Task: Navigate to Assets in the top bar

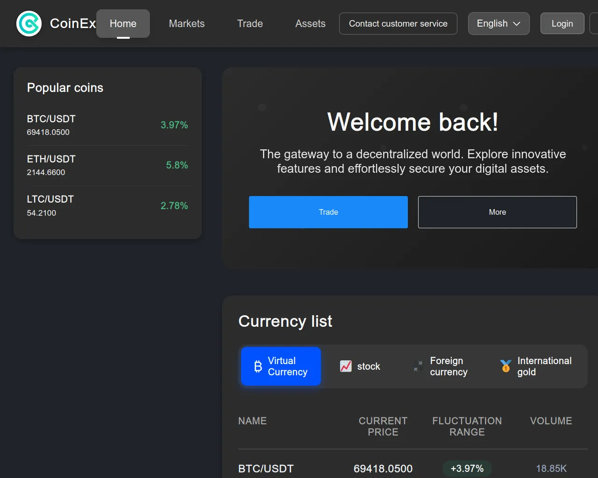Action: 310,23
